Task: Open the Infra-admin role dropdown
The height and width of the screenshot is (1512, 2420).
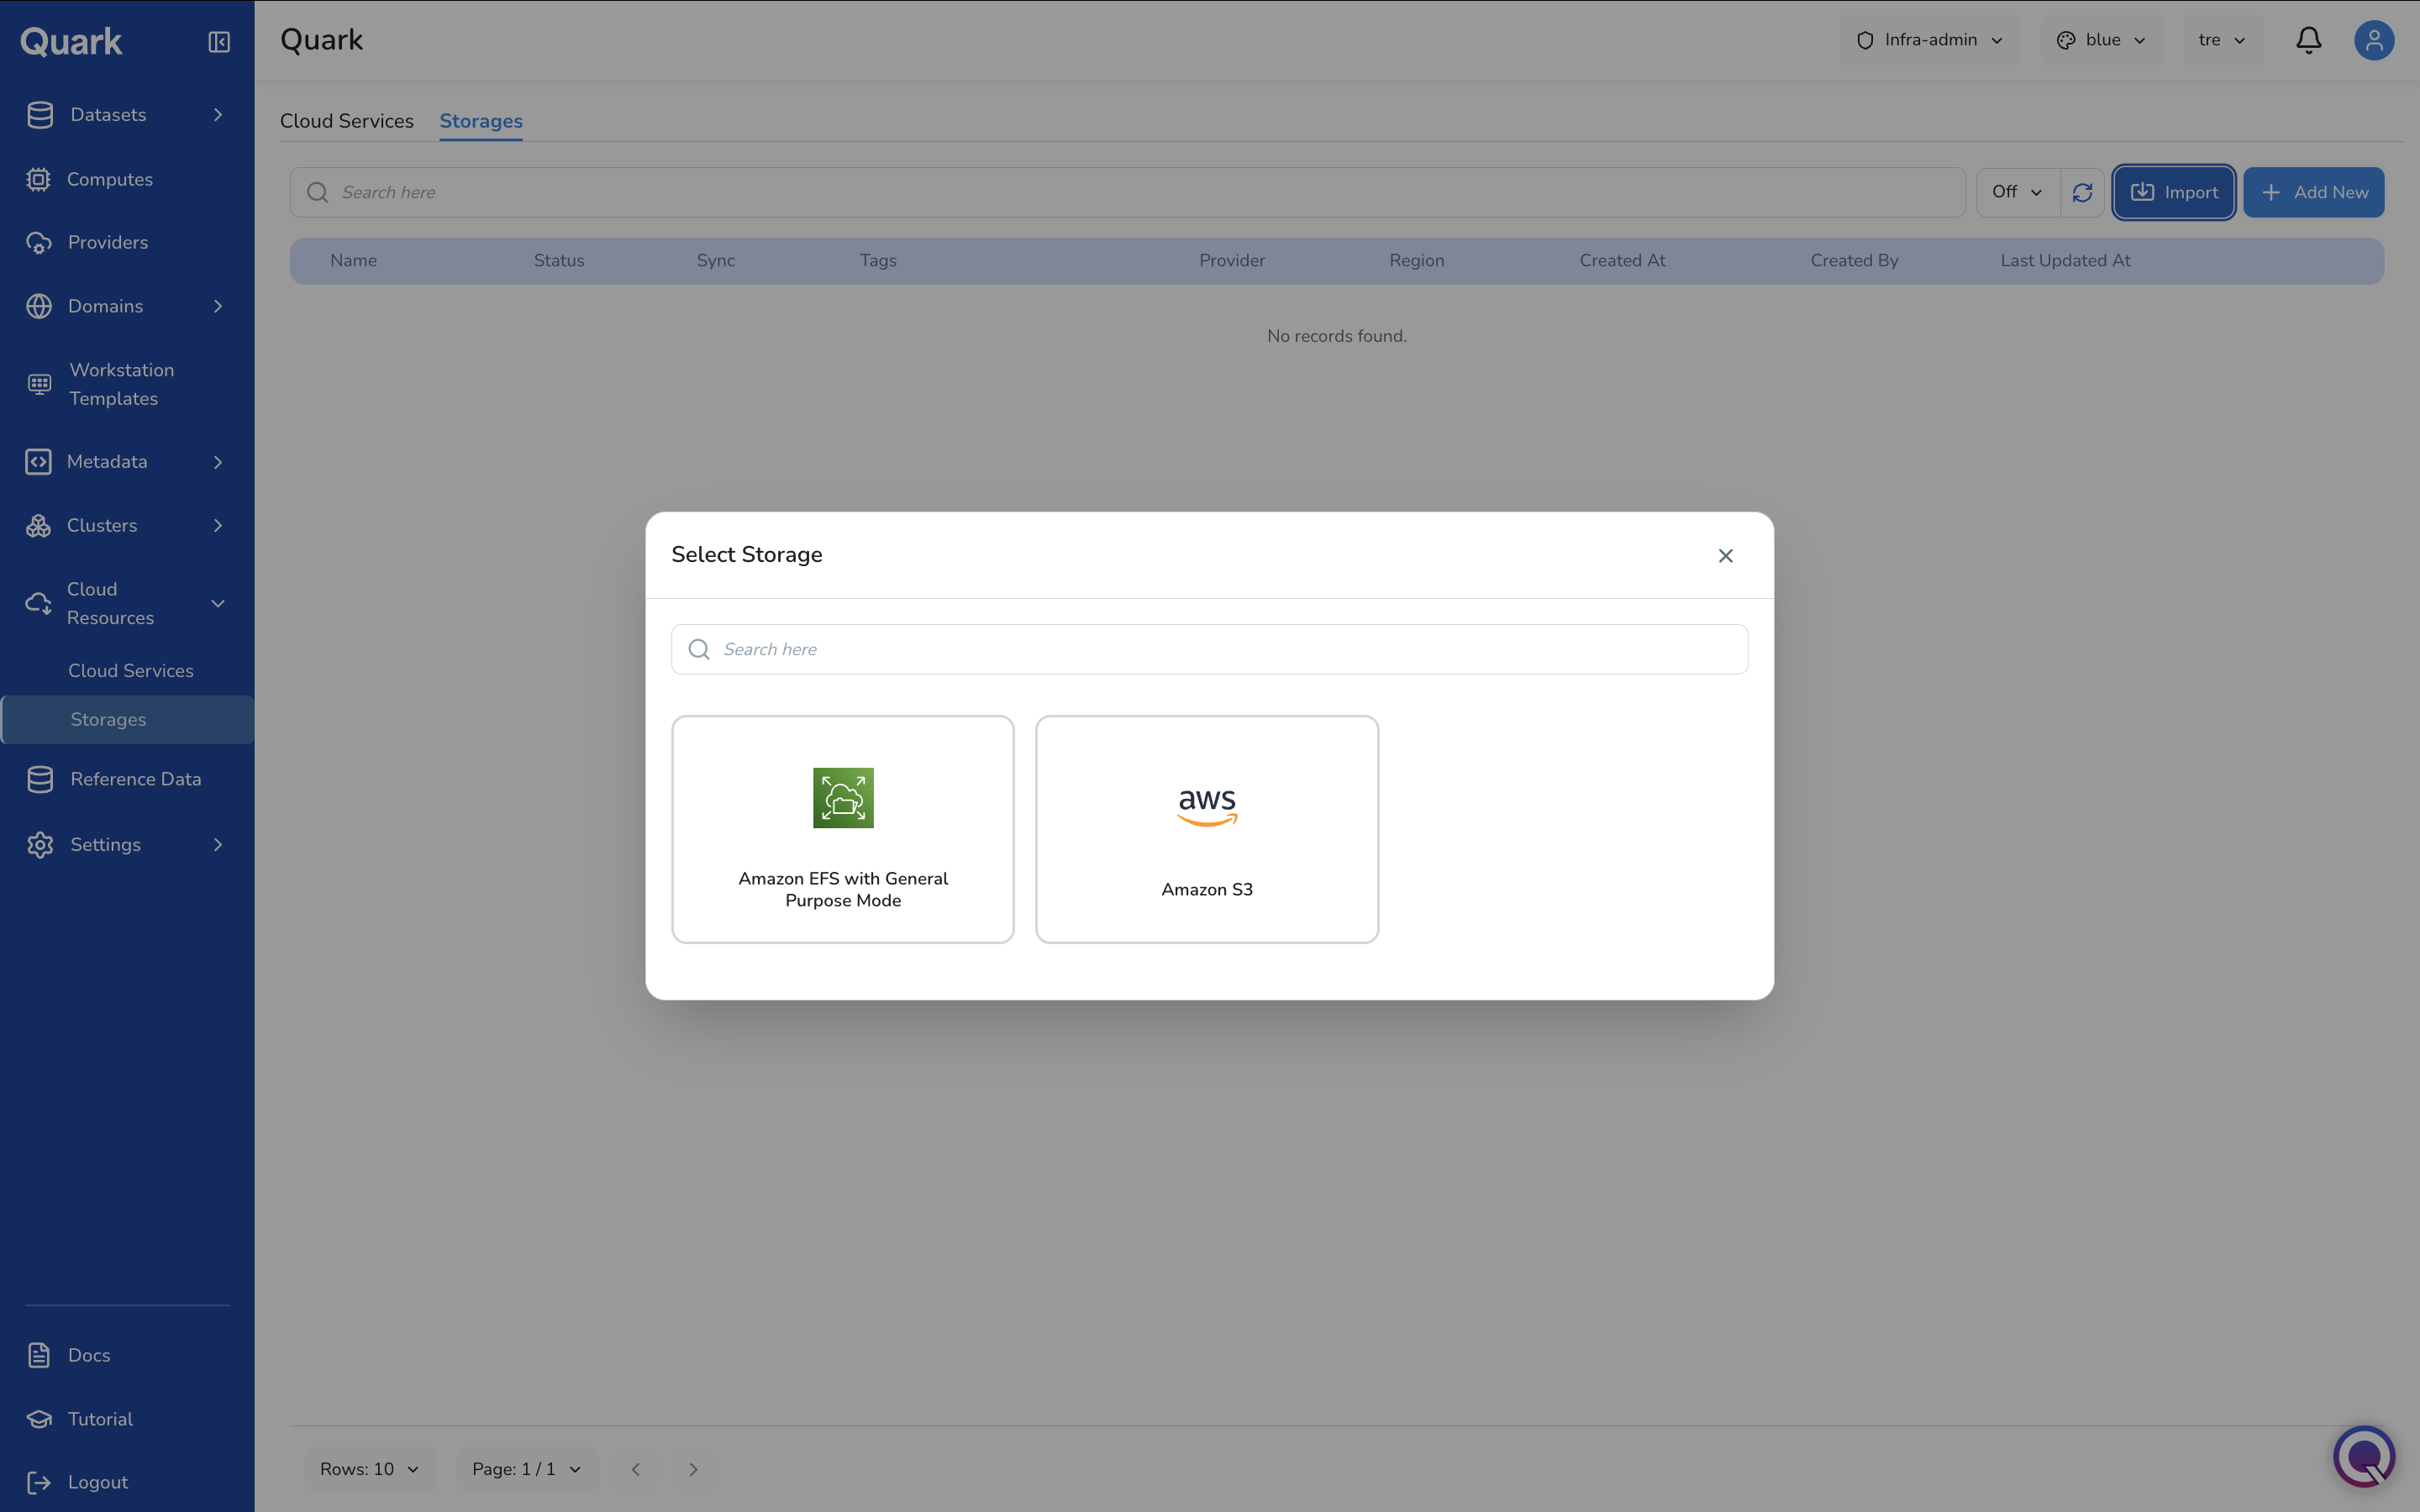Action: pos(1930,40)
